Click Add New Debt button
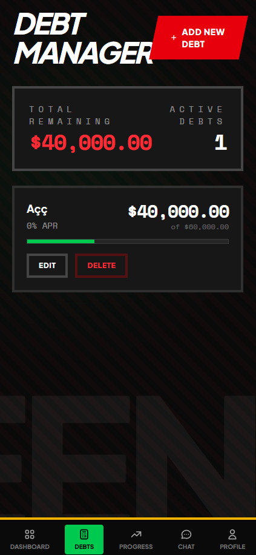 click(199, 38)
